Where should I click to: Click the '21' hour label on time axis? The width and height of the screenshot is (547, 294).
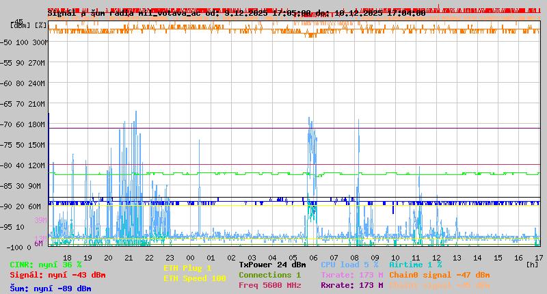coord(129,258)
